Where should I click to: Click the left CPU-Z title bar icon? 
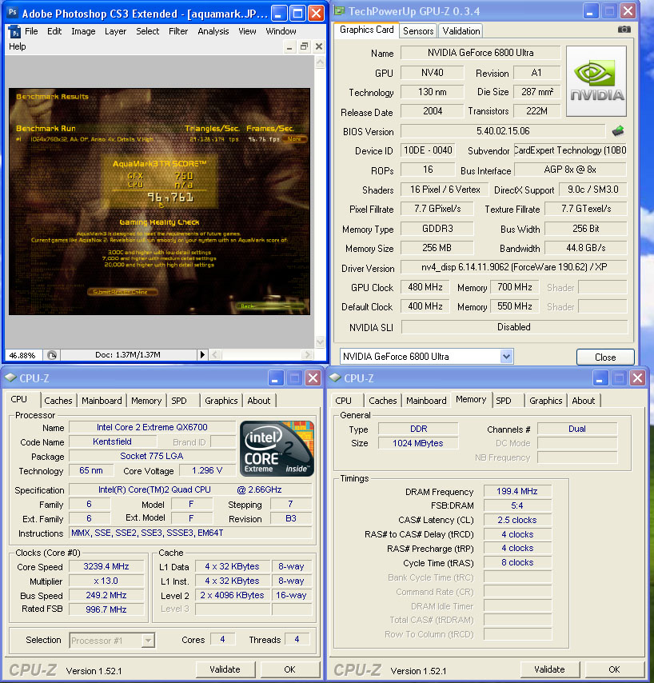10,378
